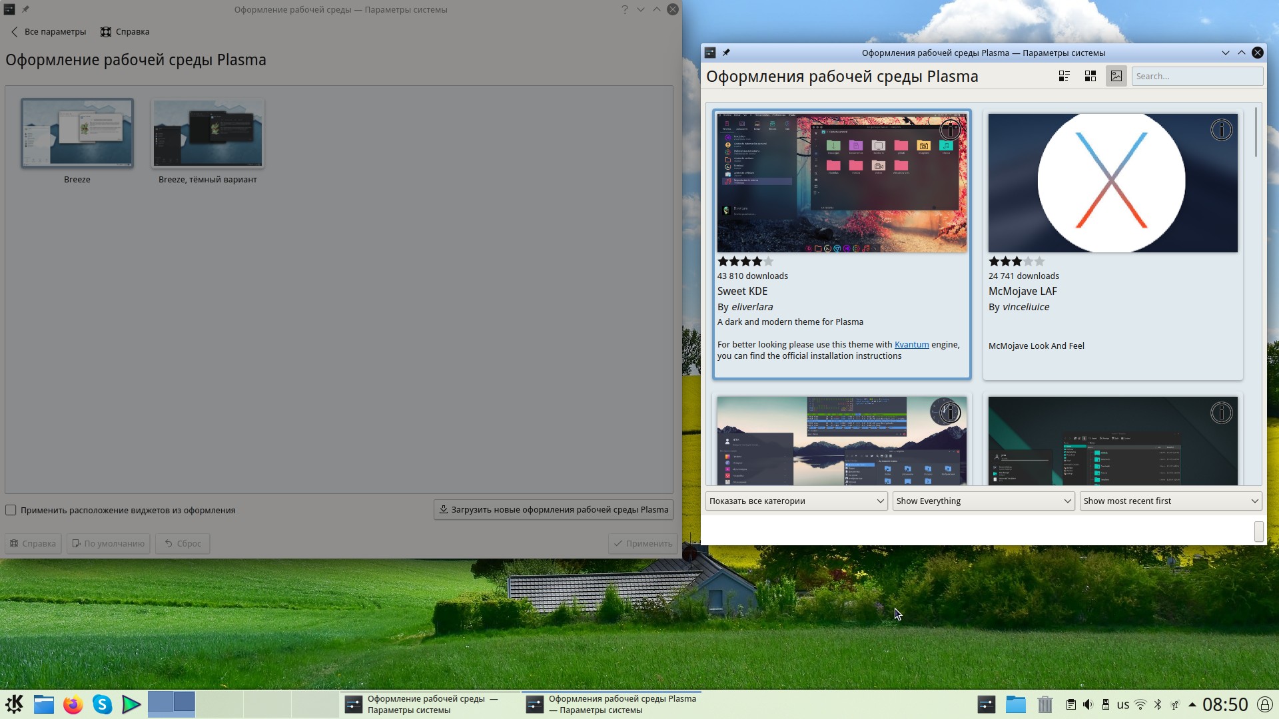Screen dimensions: 1279x719
Task: Click the theme list vertical scrollbar
Action: [x=1256, y=132]
